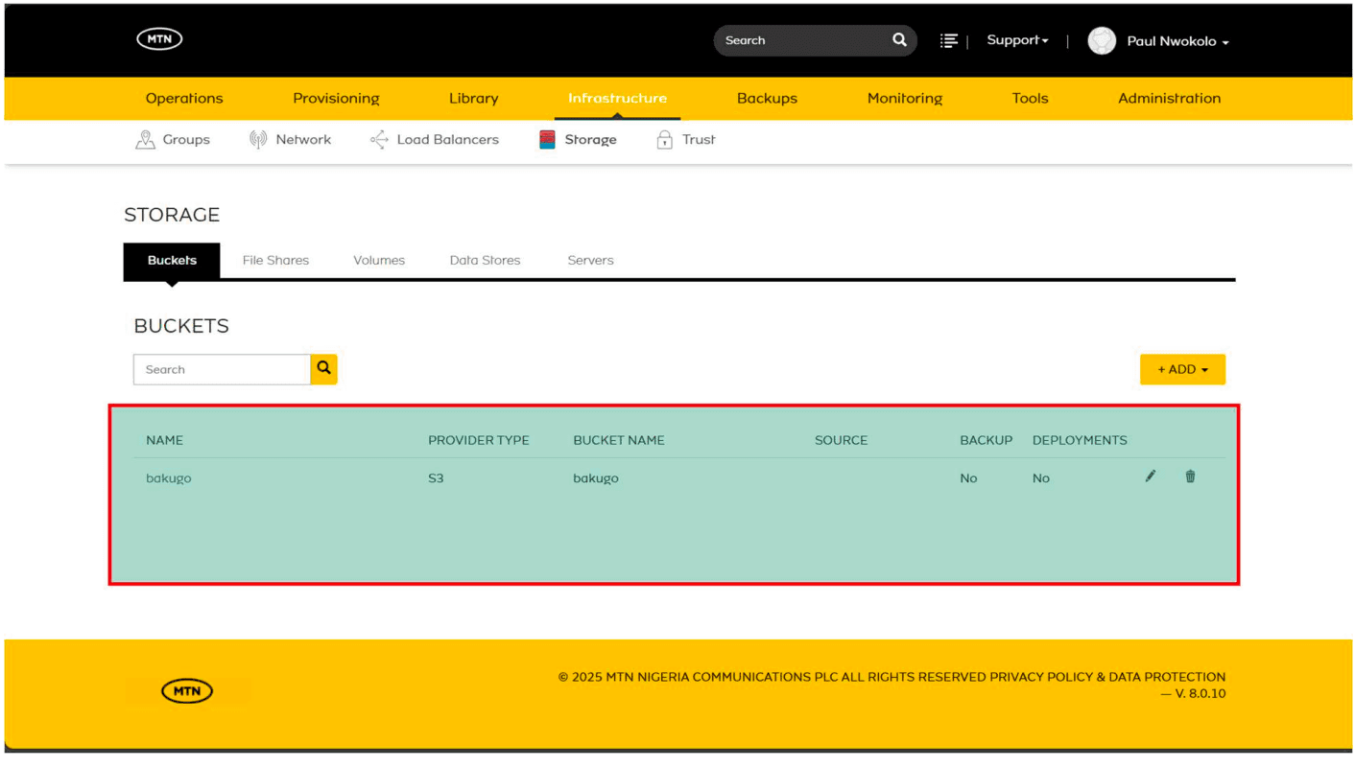
Task: Go to the Library menu
Action: coord(473,98)
